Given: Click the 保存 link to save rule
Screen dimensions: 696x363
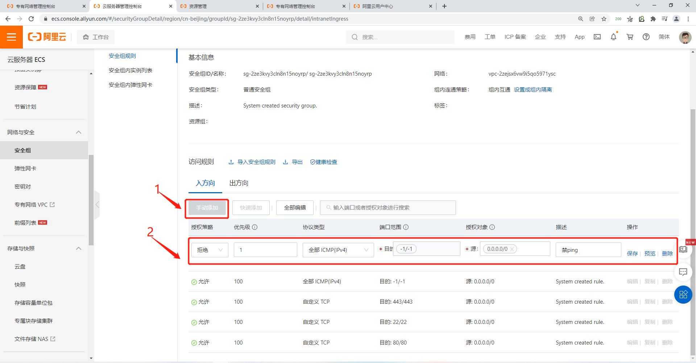Looking at the screenshot, I should point(632,254).
